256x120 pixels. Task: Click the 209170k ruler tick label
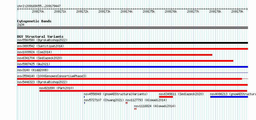[38, 11]
